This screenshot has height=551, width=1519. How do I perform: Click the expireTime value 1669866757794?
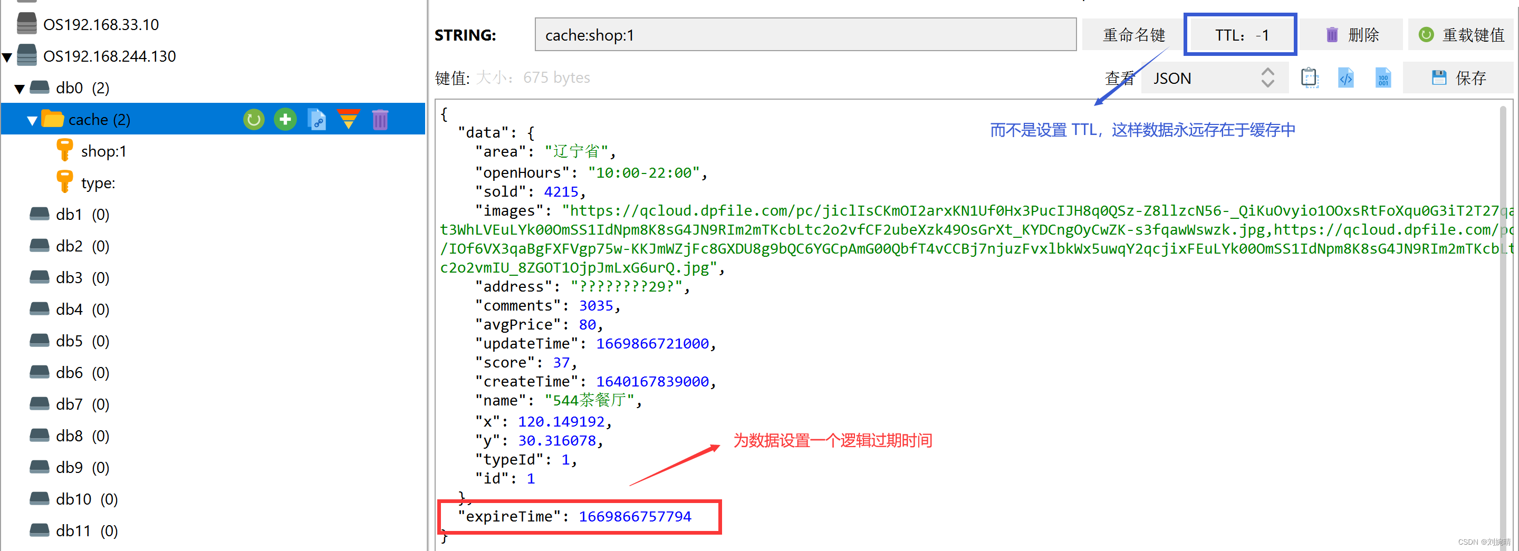point(635,516)
